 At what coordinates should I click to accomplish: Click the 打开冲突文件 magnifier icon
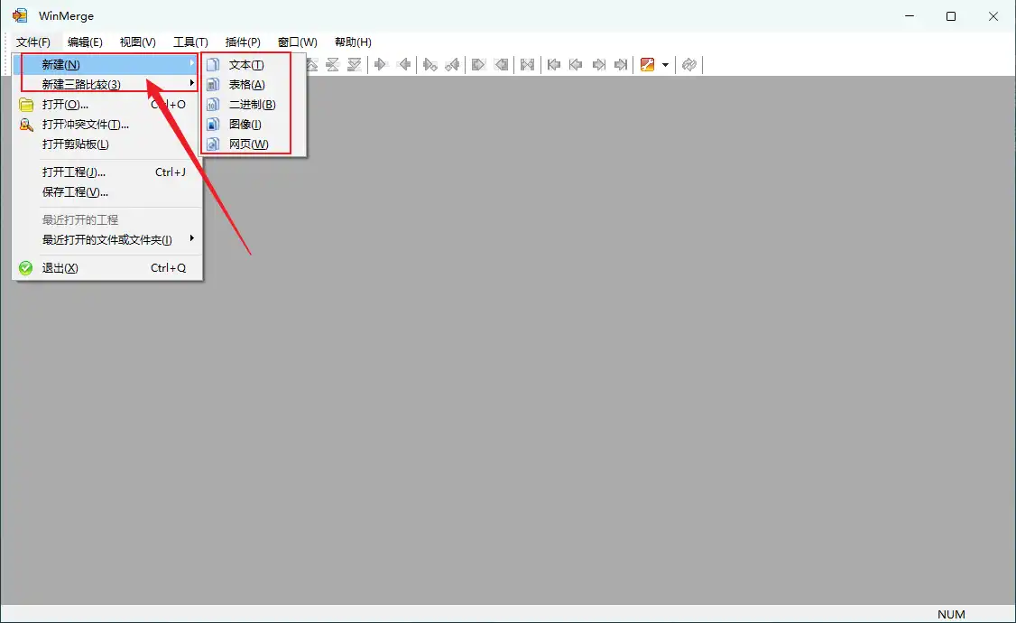pyautogui.click(x=26, y=125)
